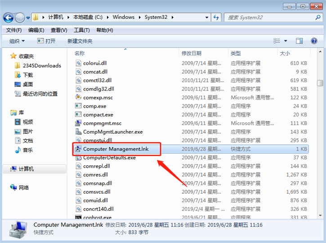Click the comuid.dll file icon
This screenshot has height=243, width=326.
[x=78, y=200]
